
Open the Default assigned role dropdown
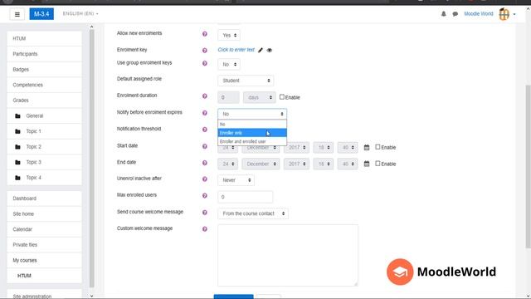click(246, 81)
